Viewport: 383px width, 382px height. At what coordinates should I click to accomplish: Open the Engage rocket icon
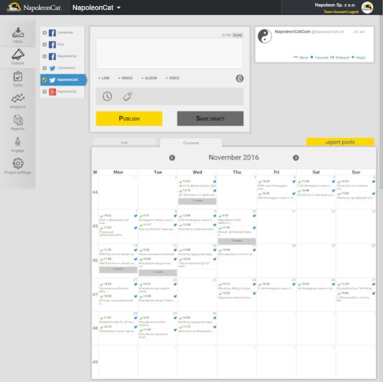point(18,142)
